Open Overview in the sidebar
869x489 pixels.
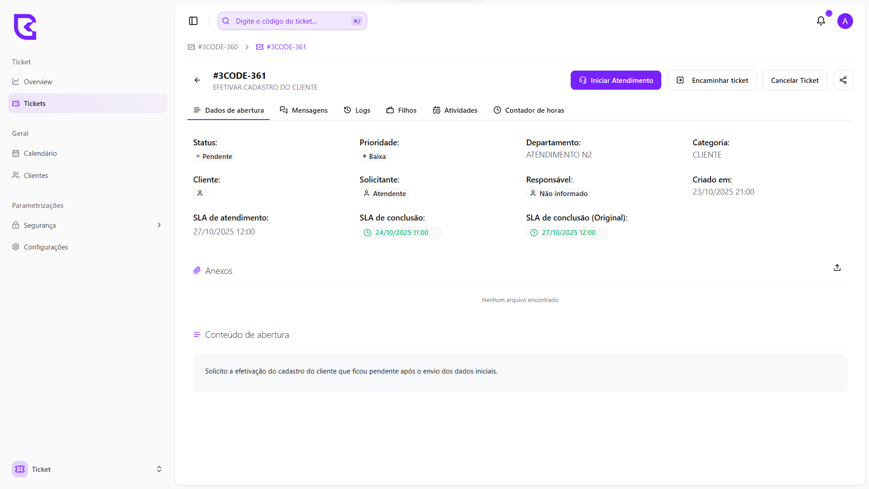coord(38,82)
